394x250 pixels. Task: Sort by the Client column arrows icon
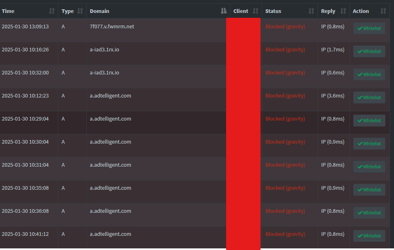[x=256, y=11]
